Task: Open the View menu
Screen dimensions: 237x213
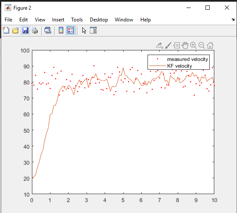Action: (40, 20)
